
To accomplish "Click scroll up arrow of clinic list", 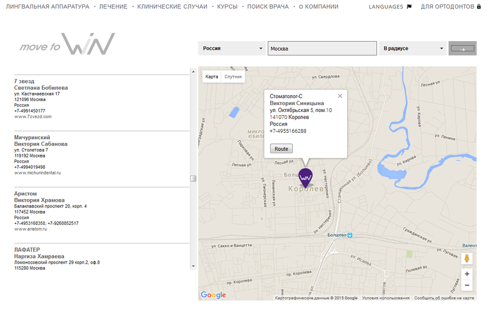I will coord(193,71).
